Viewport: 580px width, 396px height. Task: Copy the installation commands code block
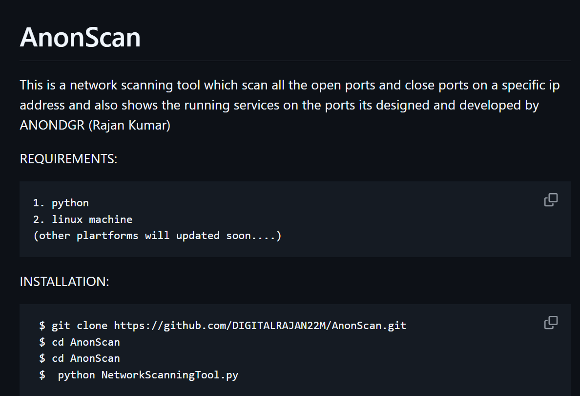551,322
